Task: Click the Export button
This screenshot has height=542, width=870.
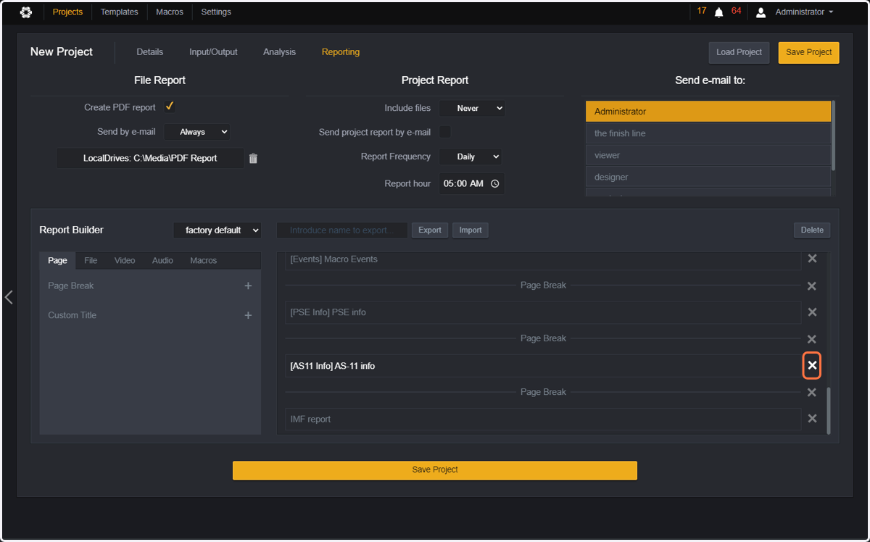Action: pos(430,230)
